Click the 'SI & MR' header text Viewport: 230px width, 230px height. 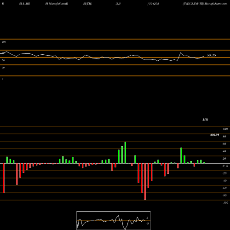click(24, 4)
